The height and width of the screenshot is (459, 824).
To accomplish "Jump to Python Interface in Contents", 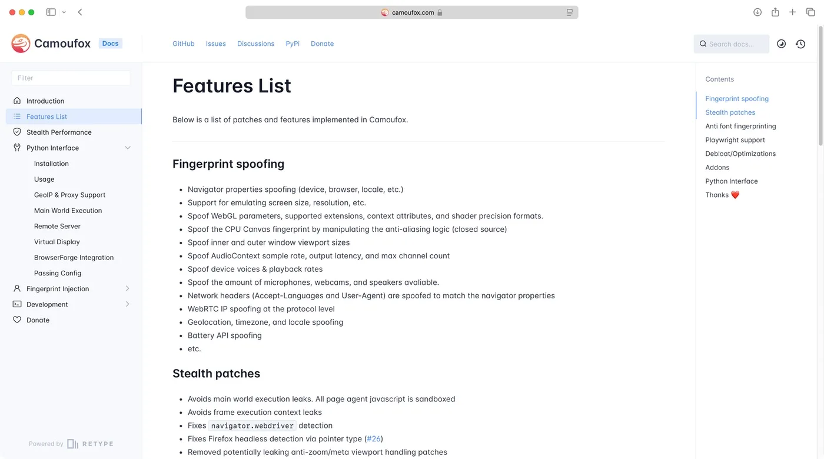I will tap(732, 181).
